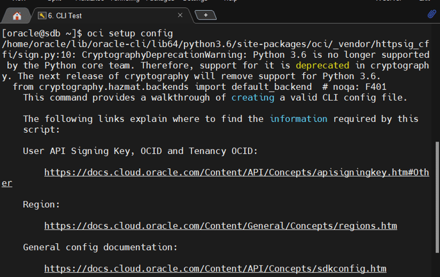This screenshot has width=440, height=277.
Task: Open the regions.htm documentation link
Action: click(x=221, y=225)
